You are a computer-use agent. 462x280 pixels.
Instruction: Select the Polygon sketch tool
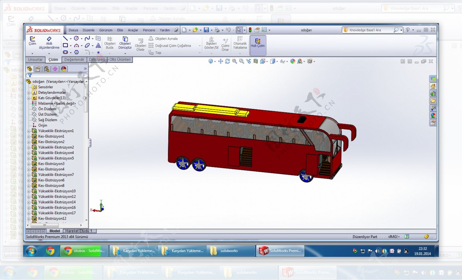coord(76,52)
